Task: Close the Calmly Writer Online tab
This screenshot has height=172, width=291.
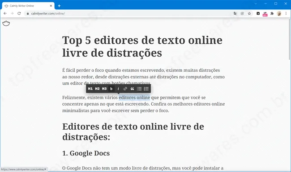Action: pyautogui.click(x=51, y=6)
